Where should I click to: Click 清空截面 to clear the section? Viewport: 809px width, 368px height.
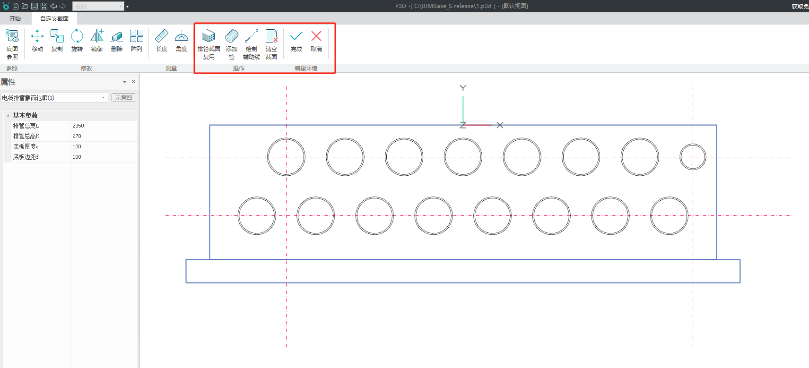click(x=271, y=44)
